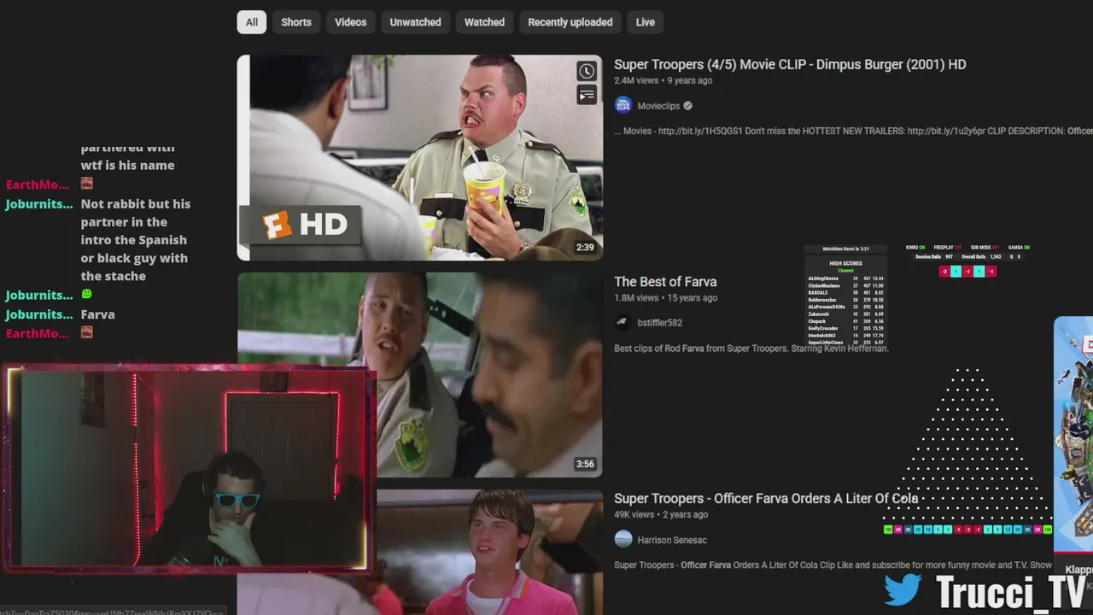Click the HIGH SCORES heading
The height and width of the screenshot is (615, 1093).
(x=845, y=264)
